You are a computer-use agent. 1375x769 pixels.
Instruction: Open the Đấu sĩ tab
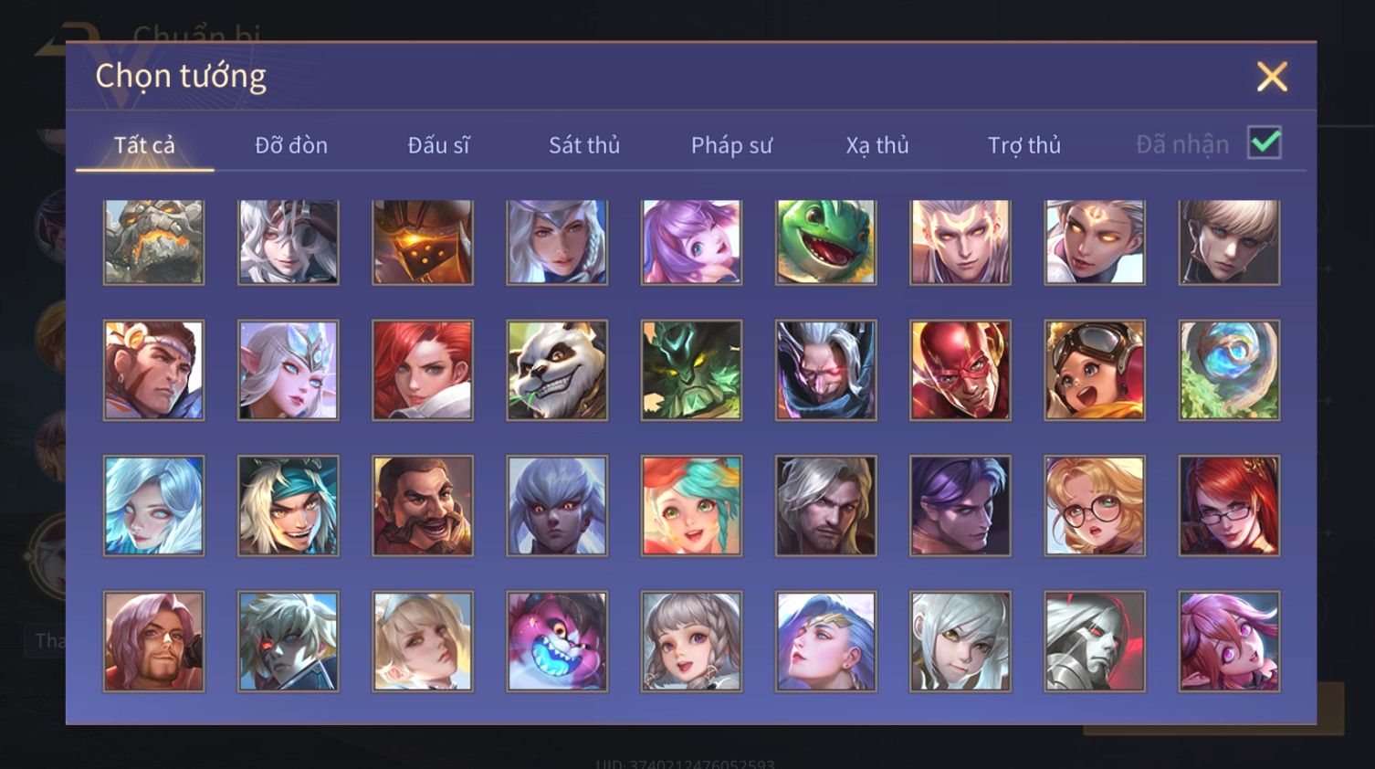[438, 145]
